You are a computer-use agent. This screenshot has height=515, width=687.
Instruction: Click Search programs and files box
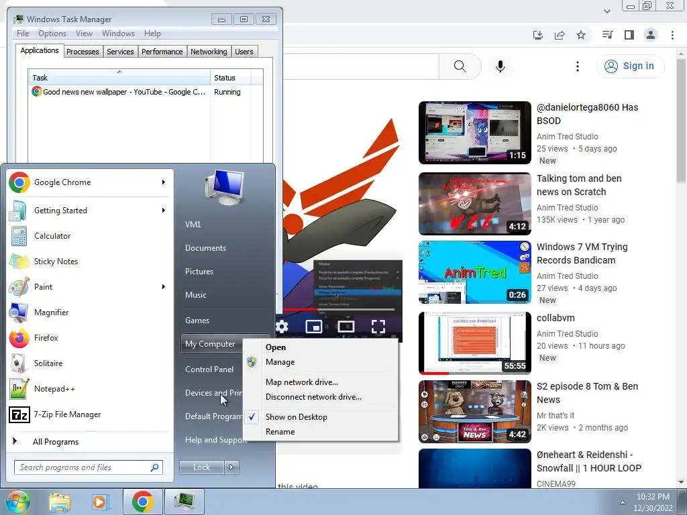pos(88,467)
